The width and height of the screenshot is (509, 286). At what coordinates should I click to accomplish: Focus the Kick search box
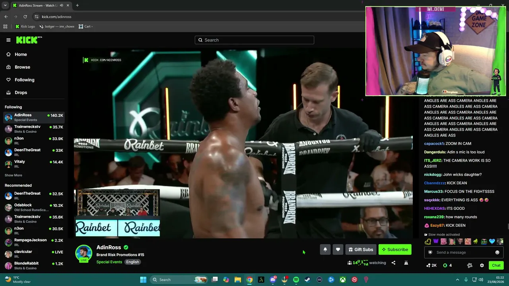pyautogui.click(x=254, y=40)
